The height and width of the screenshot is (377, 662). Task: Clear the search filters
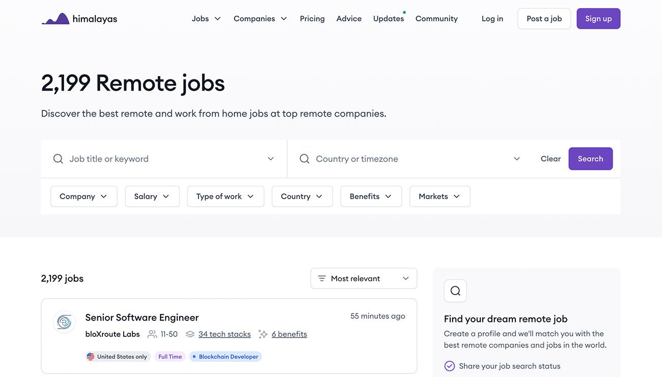point(550,159)
